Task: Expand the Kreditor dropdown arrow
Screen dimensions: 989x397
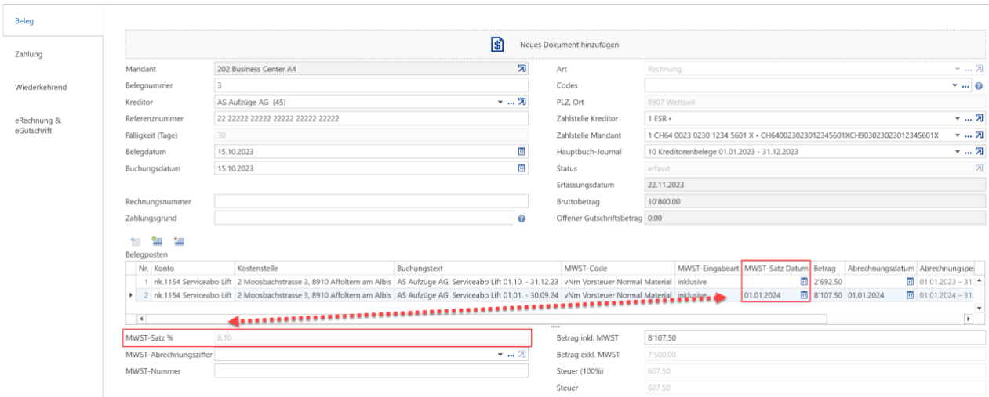Action: pos(501,102)
